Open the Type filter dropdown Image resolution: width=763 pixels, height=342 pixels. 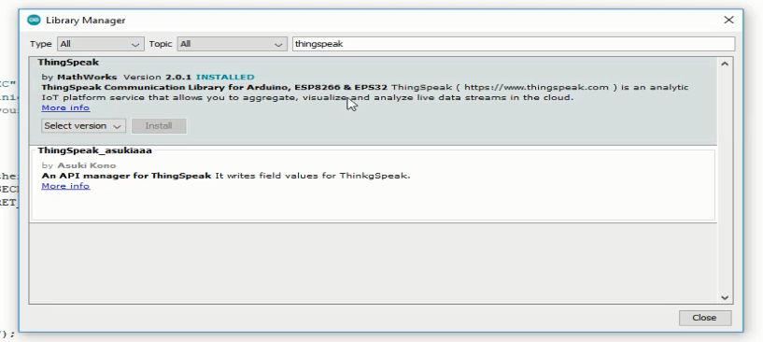pos(100,44)
